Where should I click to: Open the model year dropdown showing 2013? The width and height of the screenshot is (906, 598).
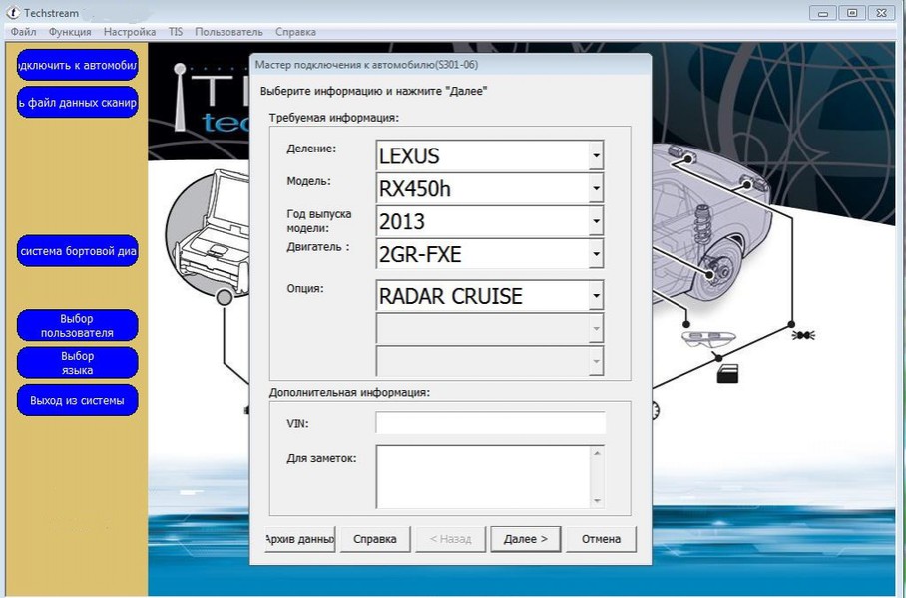(x=596, y=220)
